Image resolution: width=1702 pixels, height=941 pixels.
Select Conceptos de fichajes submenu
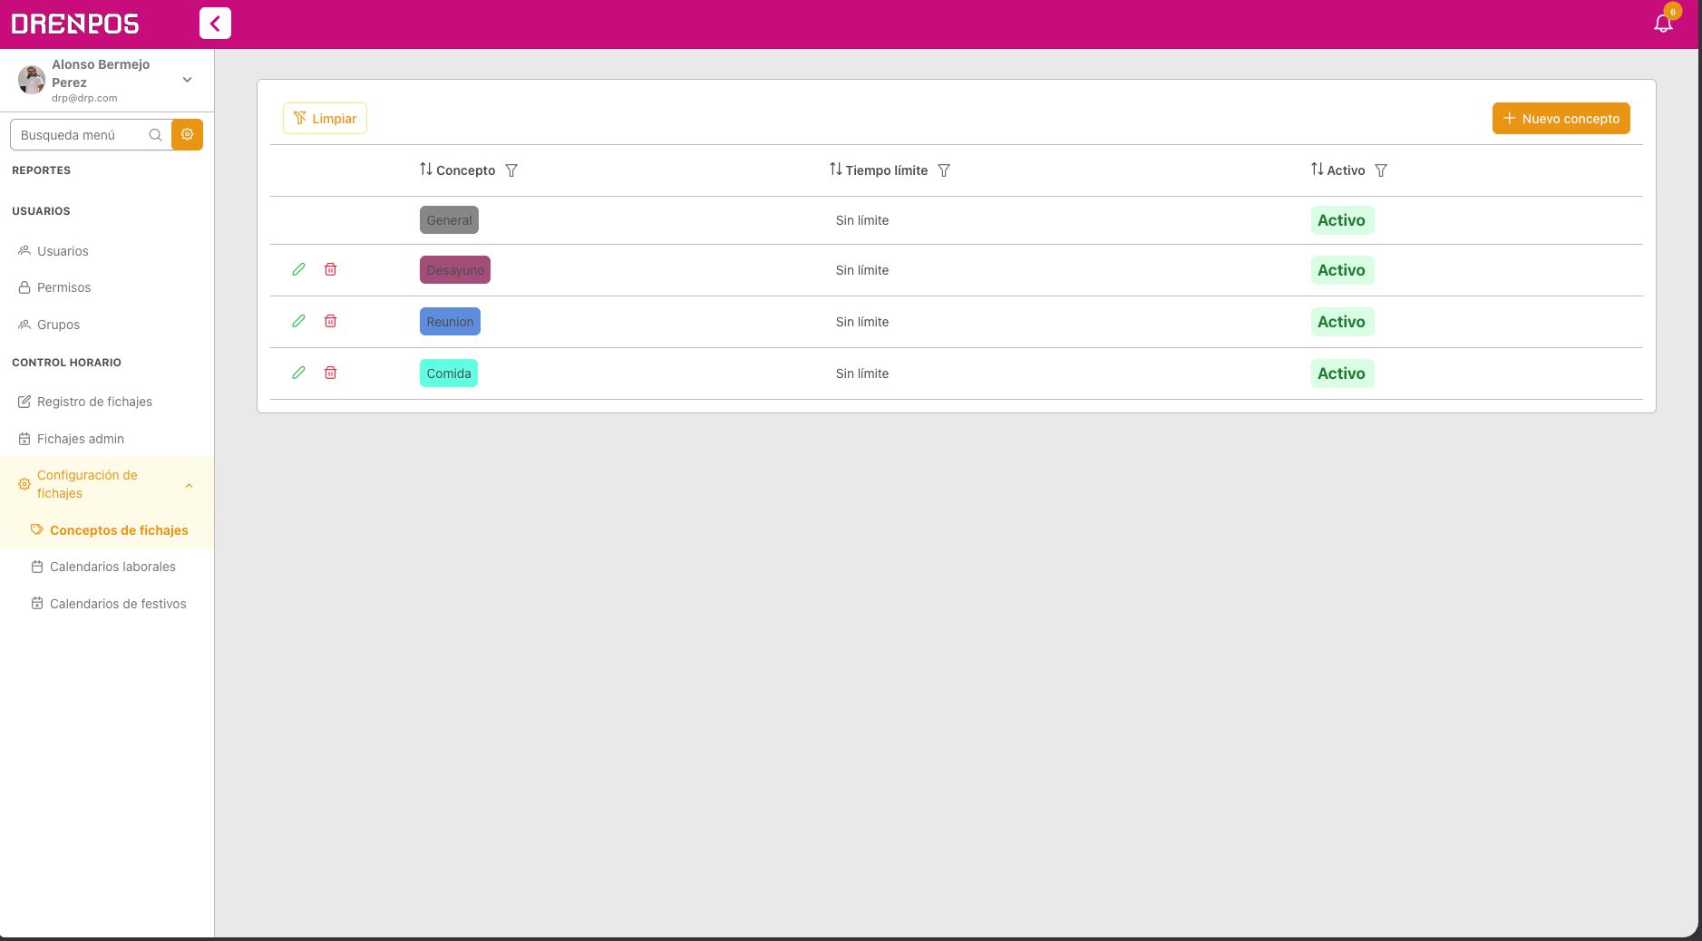pyautogui.click(x=107, y=530)
